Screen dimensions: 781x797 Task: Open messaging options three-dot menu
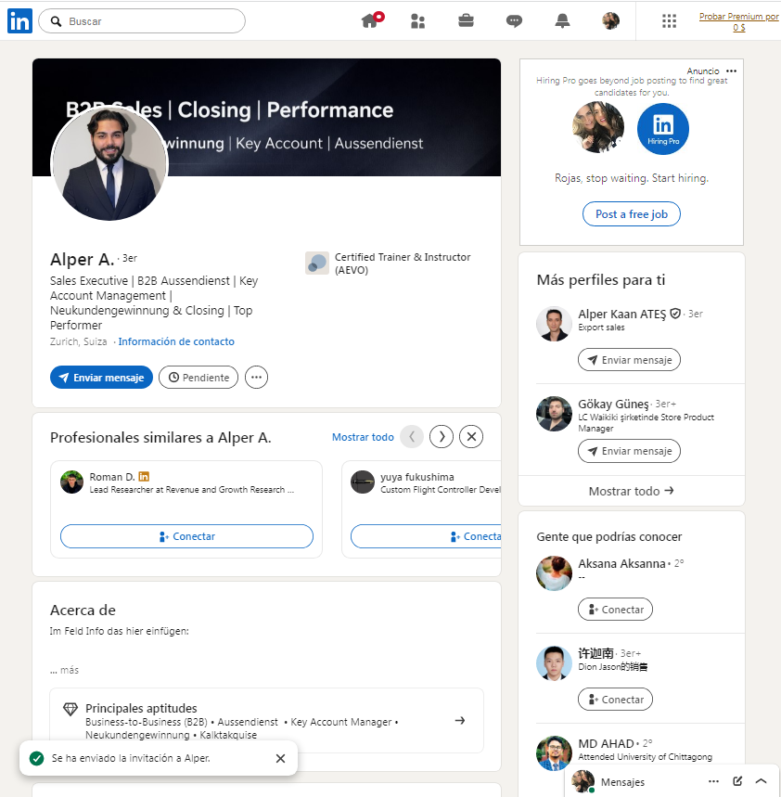pos(713,781)
